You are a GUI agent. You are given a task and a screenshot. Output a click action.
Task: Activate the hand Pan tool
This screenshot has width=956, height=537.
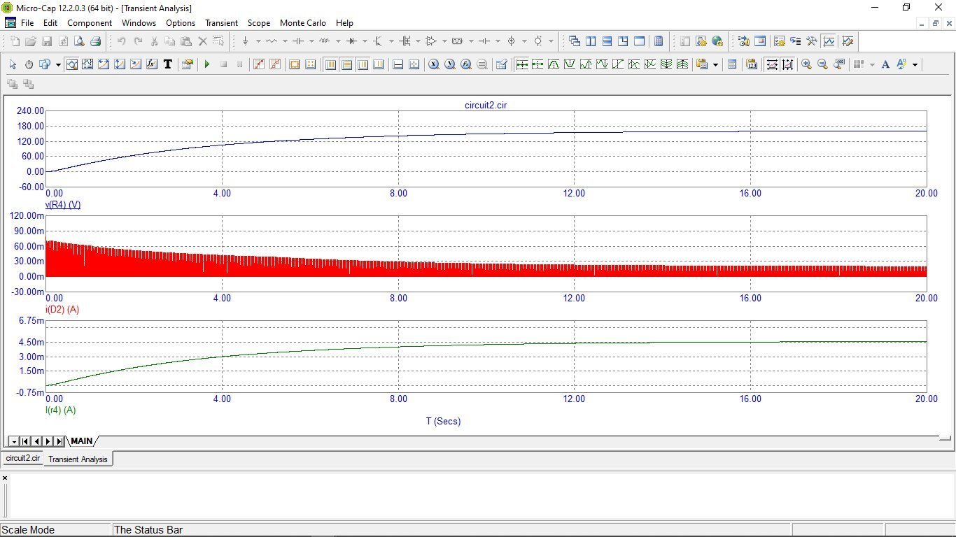[29, 64]
